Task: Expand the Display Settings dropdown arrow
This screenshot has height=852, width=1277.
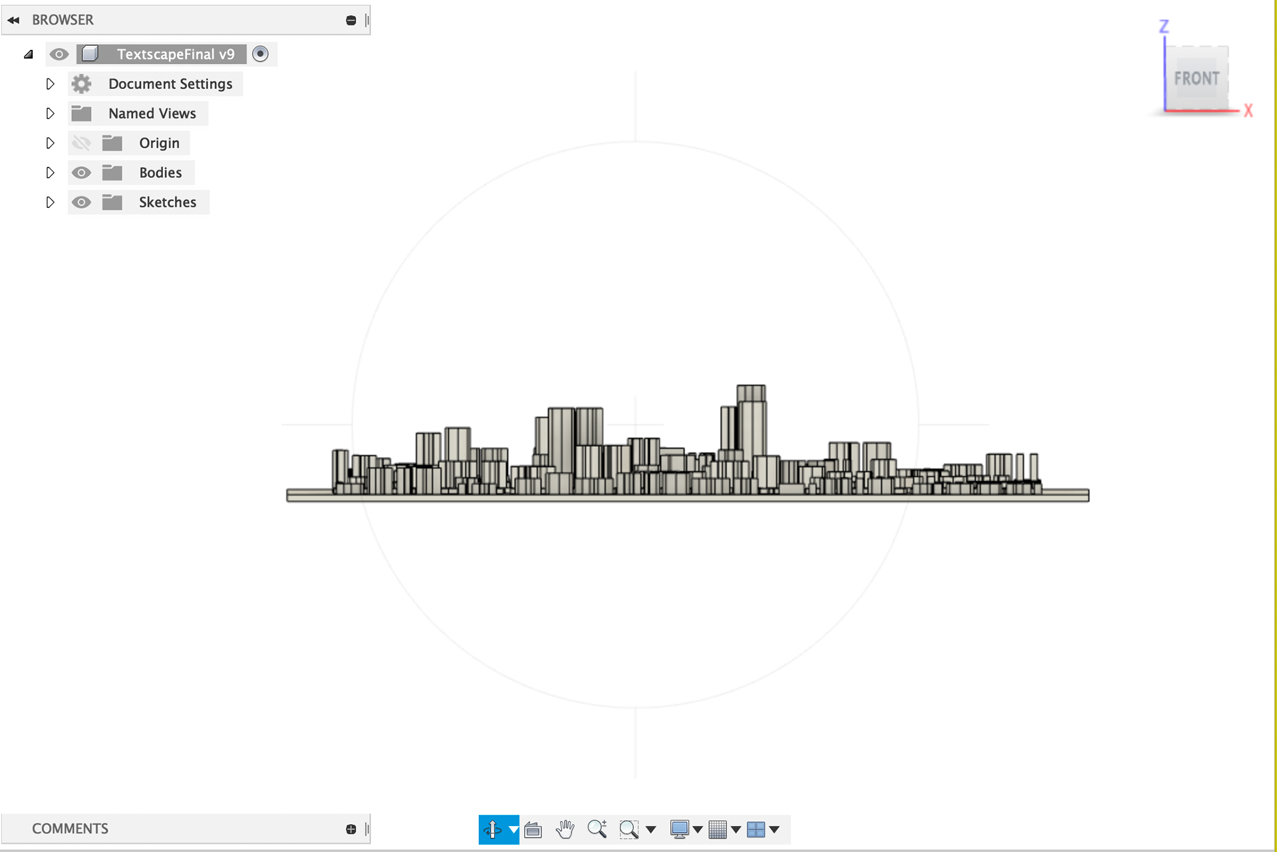Action: click(698, 829)
